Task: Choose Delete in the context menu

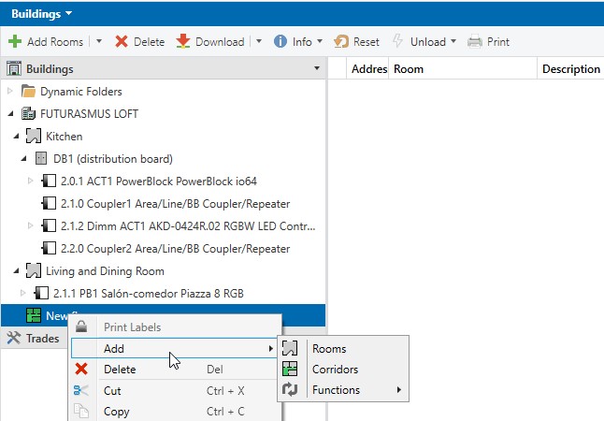Action: pyautogui.click(x=119, y=370)
